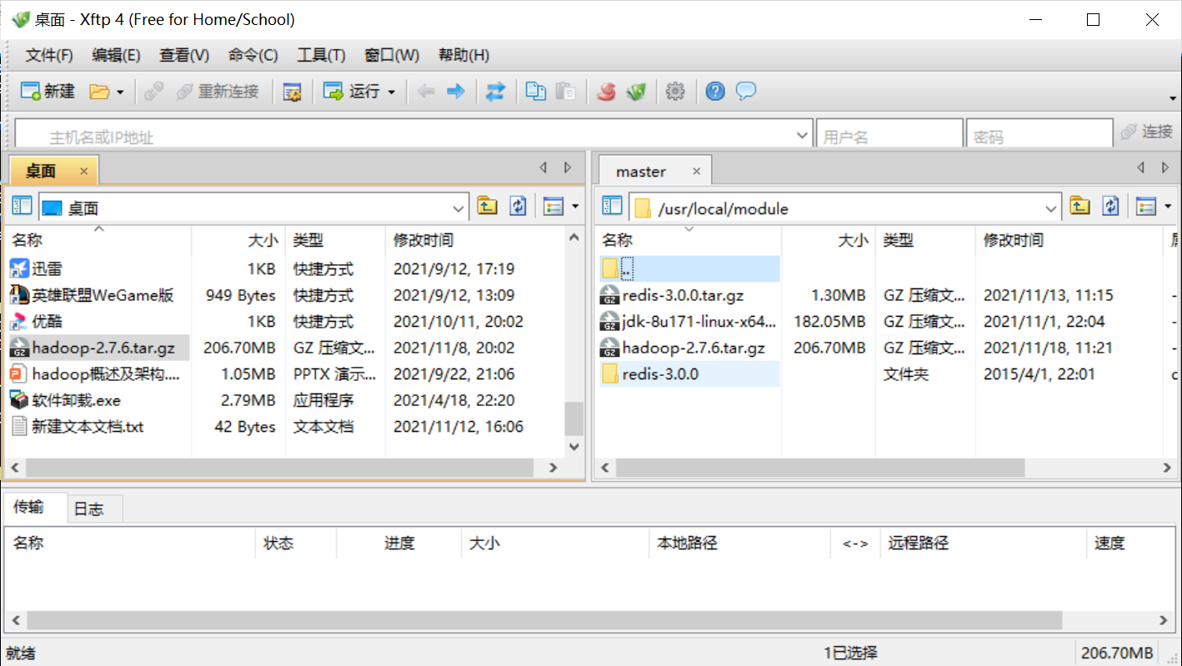The width and height of the screenshot is (1182, 666).
Task: Click the open session folder icon
Action: [100, 92]
